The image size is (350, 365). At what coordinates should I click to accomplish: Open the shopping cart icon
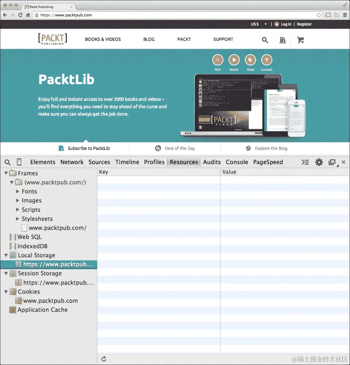(301, 40)
